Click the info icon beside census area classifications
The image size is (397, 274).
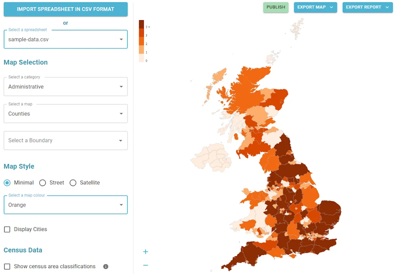point(105,266)
